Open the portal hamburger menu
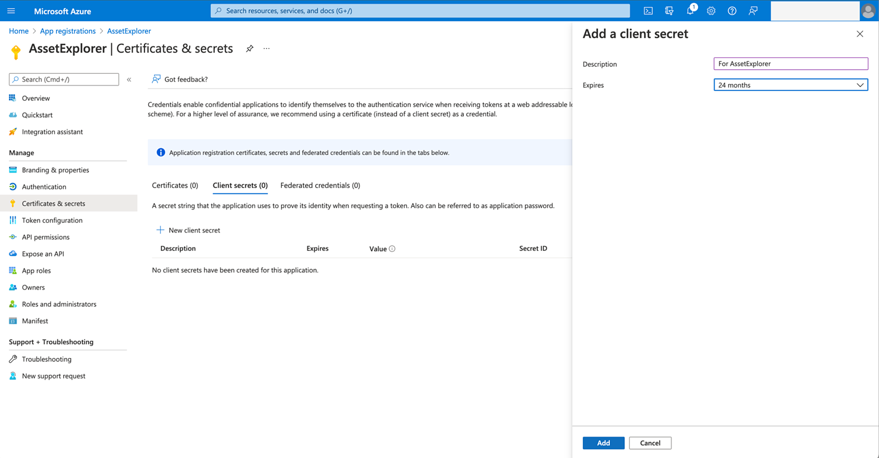Screen dimensions: 879x458 coord(11,11)
